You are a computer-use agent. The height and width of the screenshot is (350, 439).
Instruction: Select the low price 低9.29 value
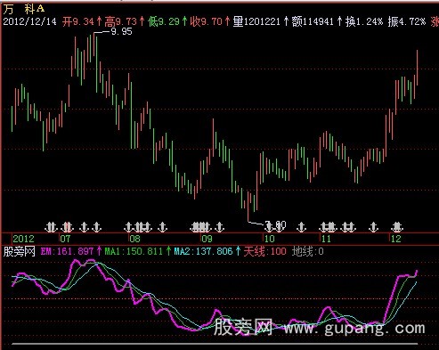164,21
